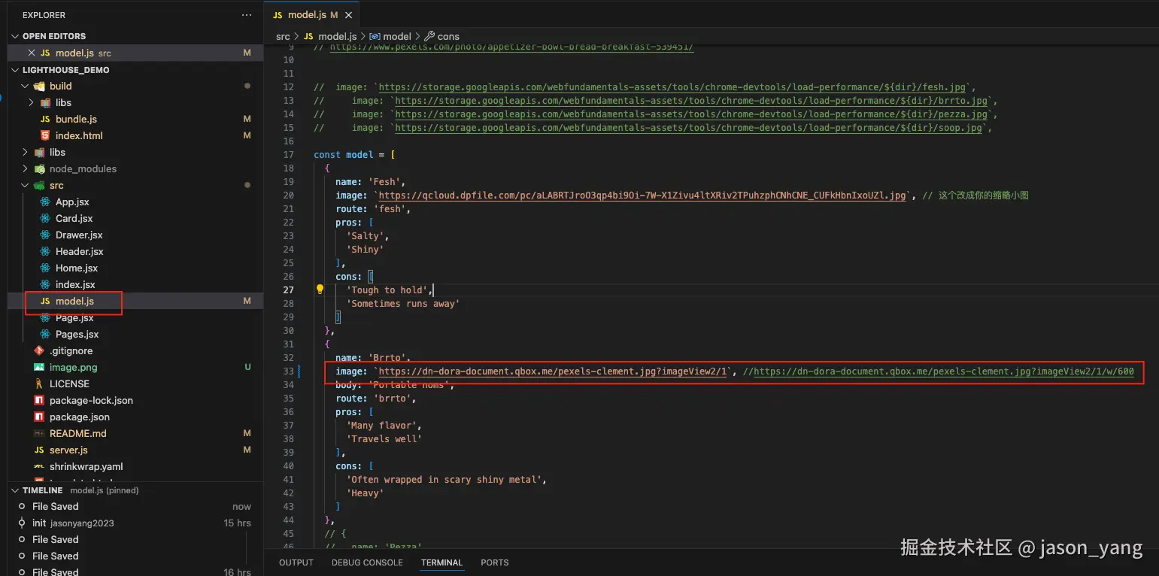Click circle marker of 'File Saved now'
The height and width of the screenshot is (576, 1159).
coord(22,506)
